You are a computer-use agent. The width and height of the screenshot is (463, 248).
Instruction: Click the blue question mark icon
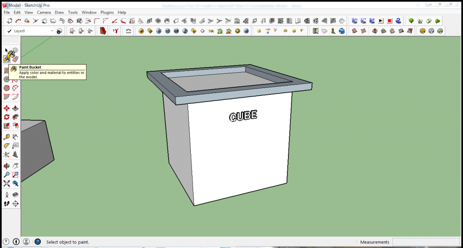tap(185, 31)
